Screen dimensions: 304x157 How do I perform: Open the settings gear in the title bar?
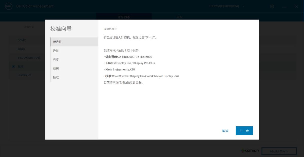[x=272, y=6]
